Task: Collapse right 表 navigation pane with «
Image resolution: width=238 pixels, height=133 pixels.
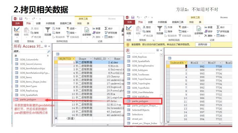Action: pyautogui.click(x=161, y=50)
